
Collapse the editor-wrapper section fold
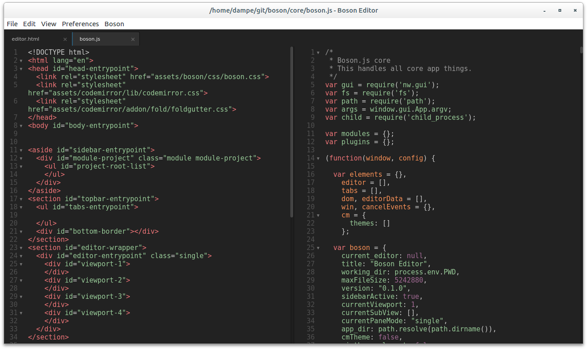(x=21, y=248)
